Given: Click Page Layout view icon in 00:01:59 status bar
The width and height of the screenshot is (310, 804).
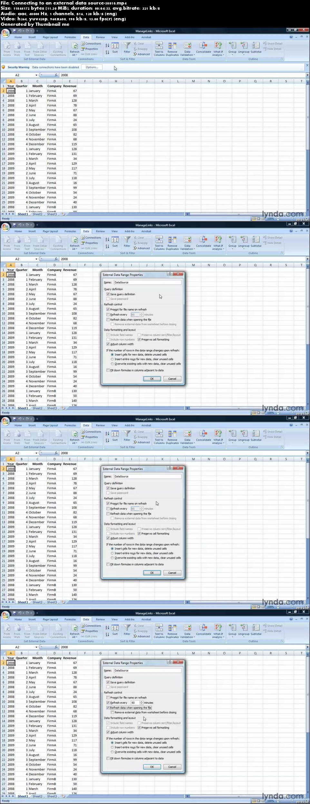Looking at the screenshot, I should coord(258,413).
